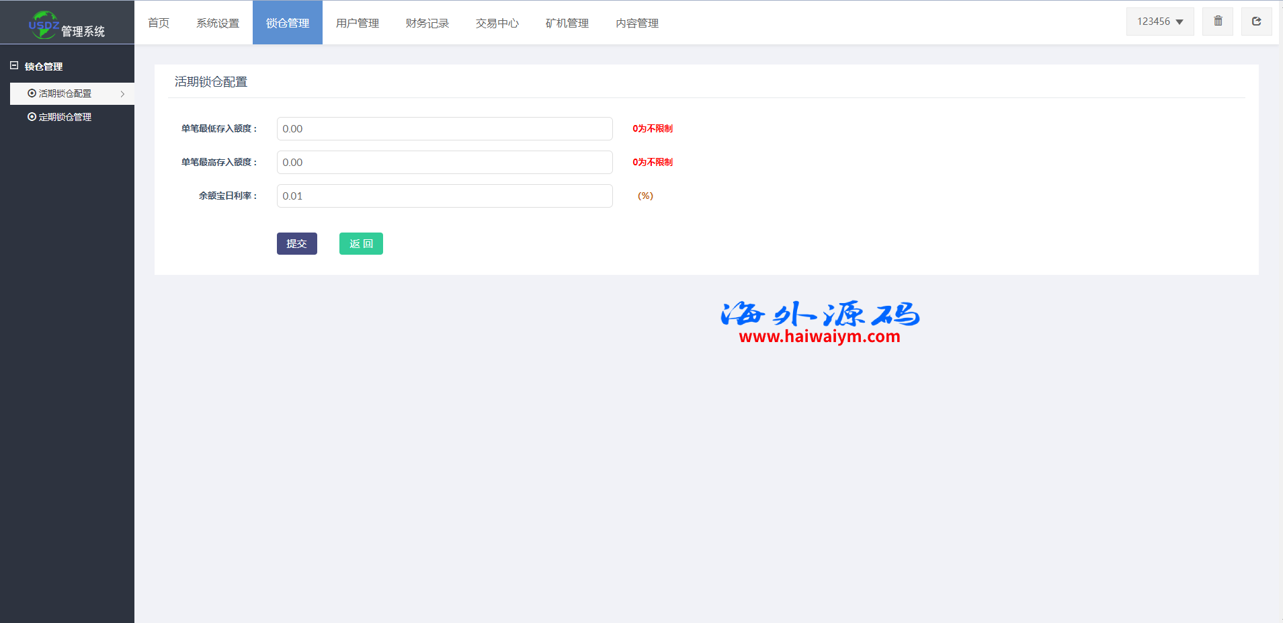Open the 财务记录 menu

point(427,23)
